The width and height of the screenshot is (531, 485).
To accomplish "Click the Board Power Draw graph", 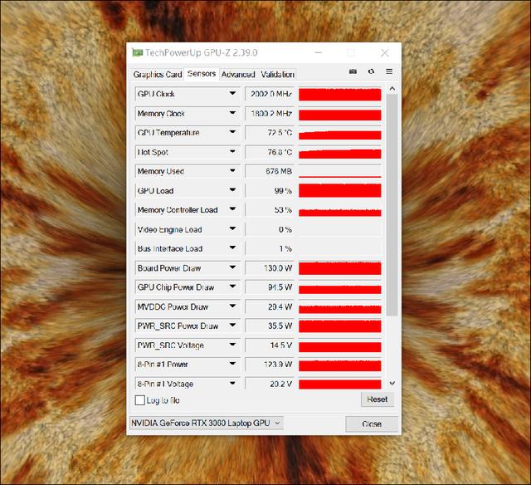I will click(339, 268).
